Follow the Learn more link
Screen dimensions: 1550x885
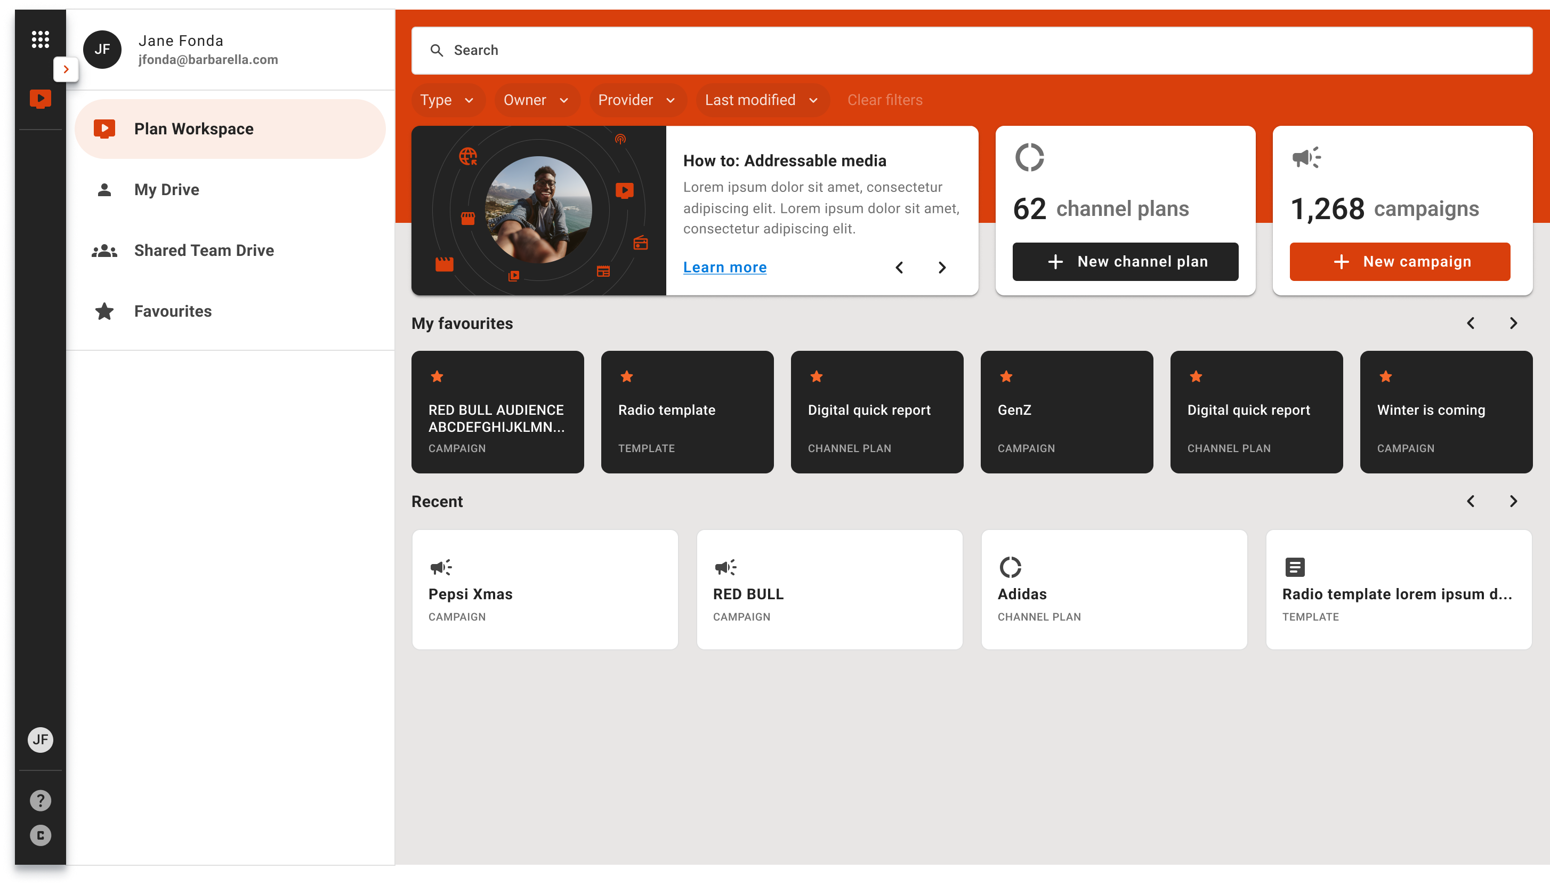coord(724,268)
